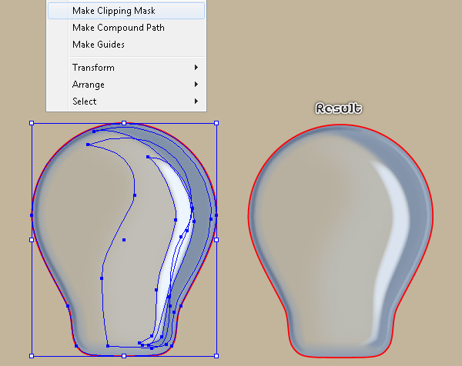Click the top-left bounding box handle
Image resolution: width=462 pixels, height=366 pixels.
[32, 123]
